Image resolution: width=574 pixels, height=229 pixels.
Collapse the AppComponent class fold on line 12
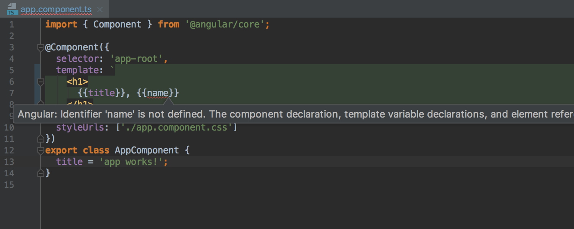coord(41,151)
